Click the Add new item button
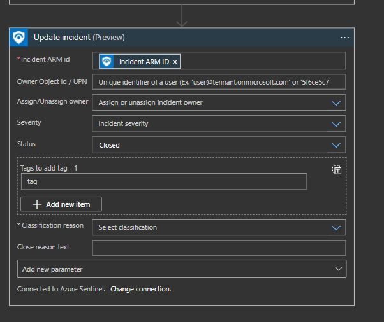The image size is (384, 322). tap(61, 204)
